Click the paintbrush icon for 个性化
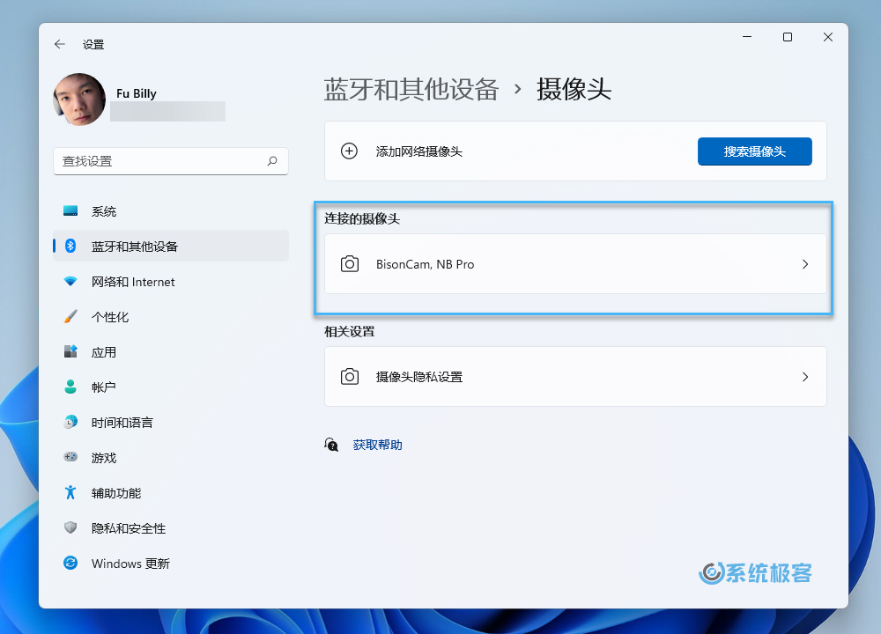 pyautogui.click(x=70, y=317)
